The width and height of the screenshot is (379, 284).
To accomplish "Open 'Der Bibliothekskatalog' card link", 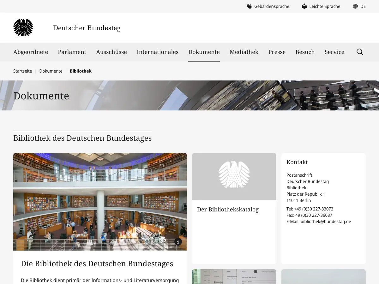I will click(228, 210).
